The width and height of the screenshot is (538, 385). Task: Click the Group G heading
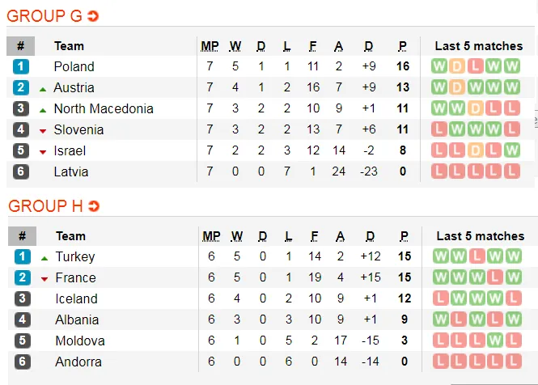pyautogui.click(x=45, y=15)
